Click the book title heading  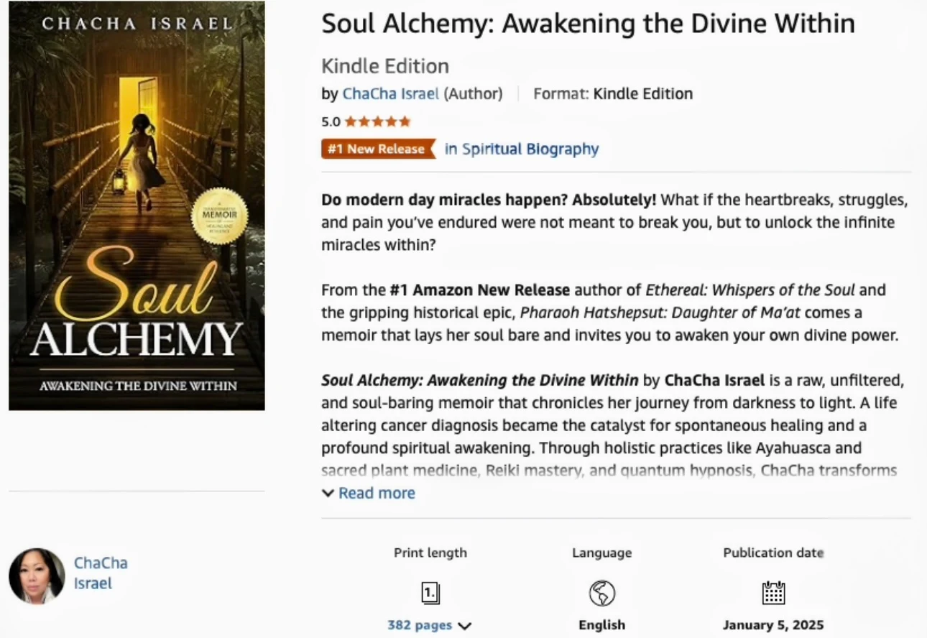[588, 24]
